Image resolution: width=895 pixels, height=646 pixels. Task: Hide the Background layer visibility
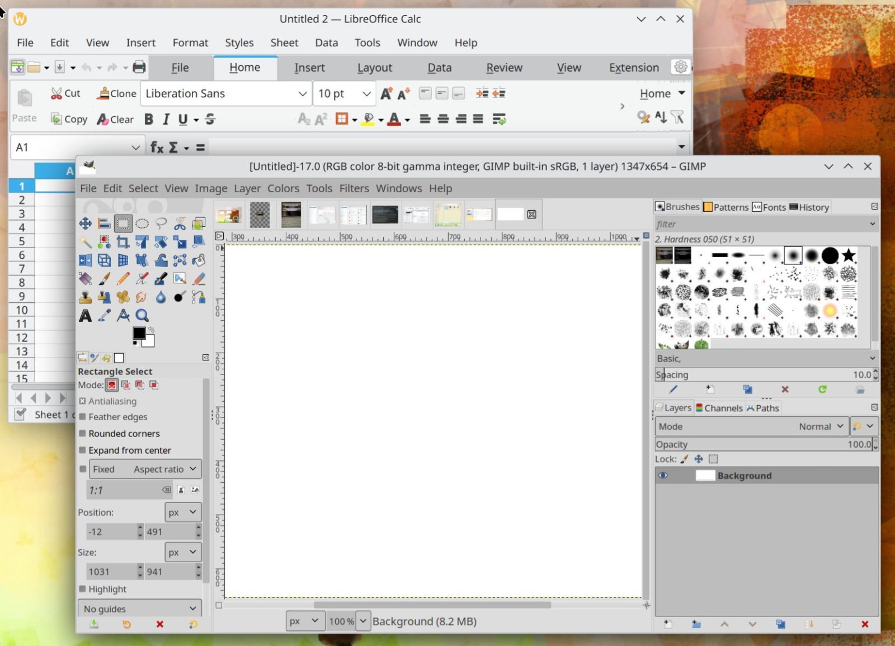(663, 475)
